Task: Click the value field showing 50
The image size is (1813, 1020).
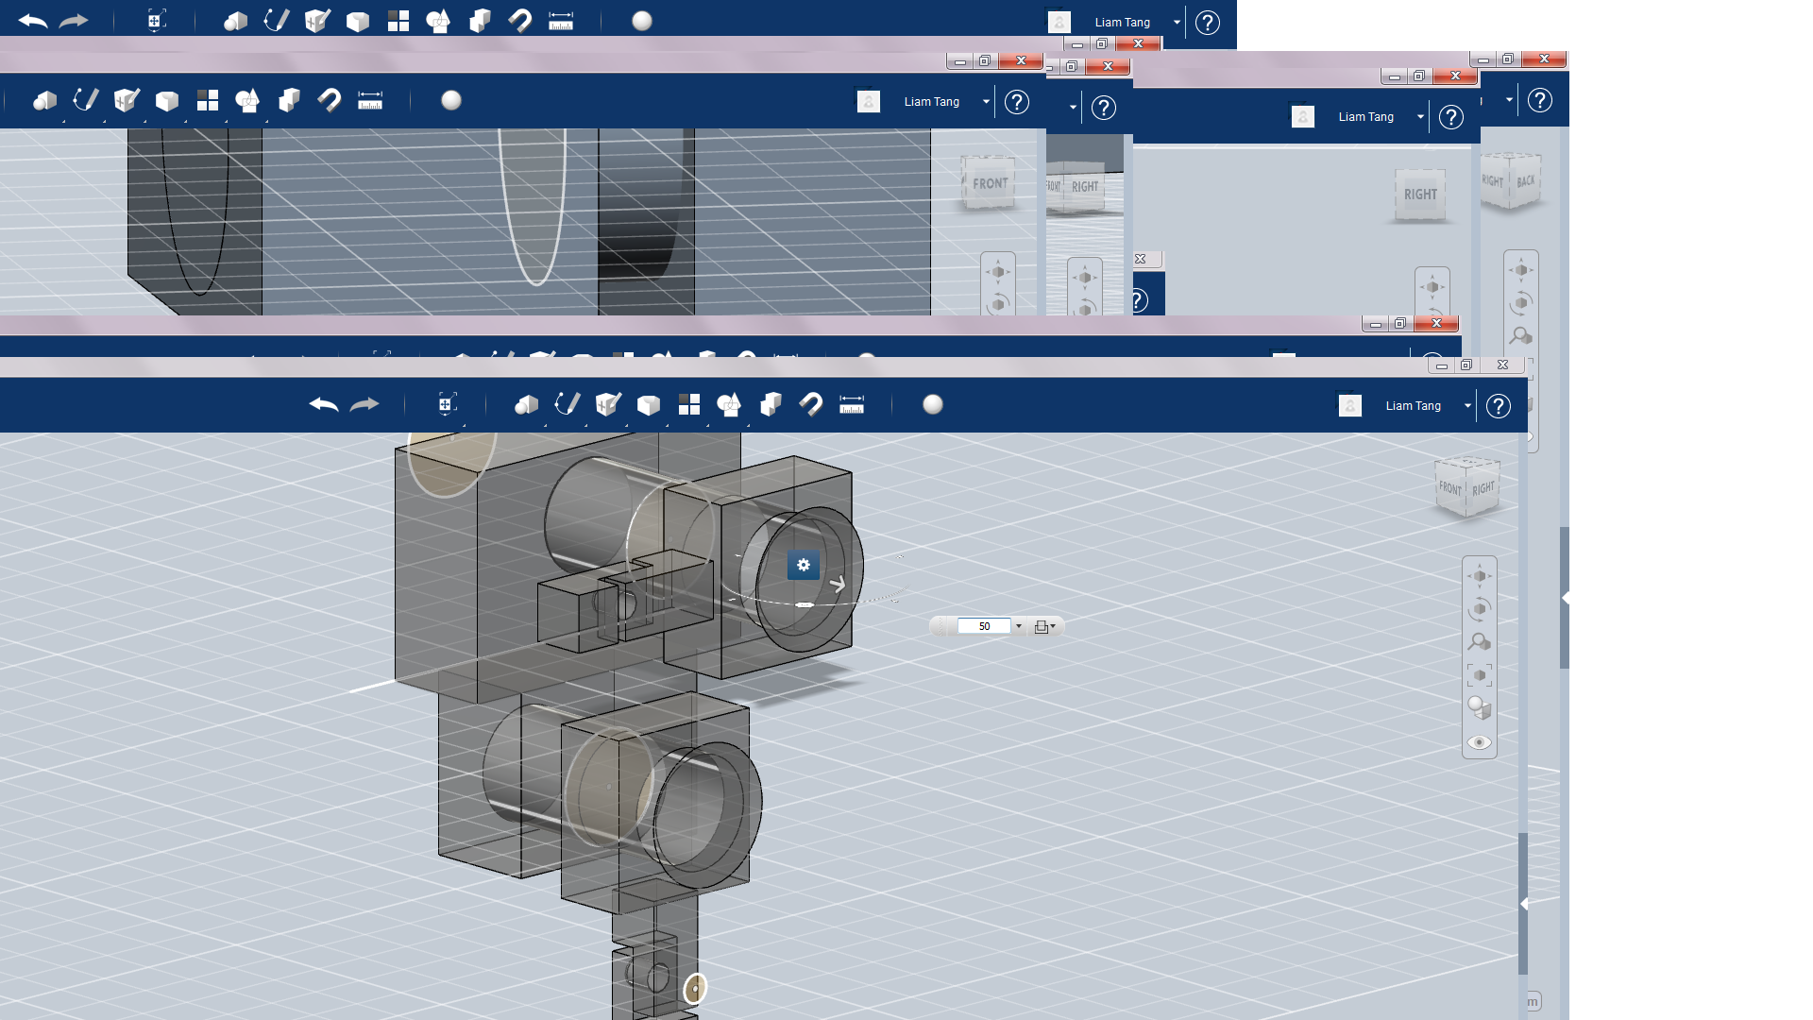Action: [984, 626]
